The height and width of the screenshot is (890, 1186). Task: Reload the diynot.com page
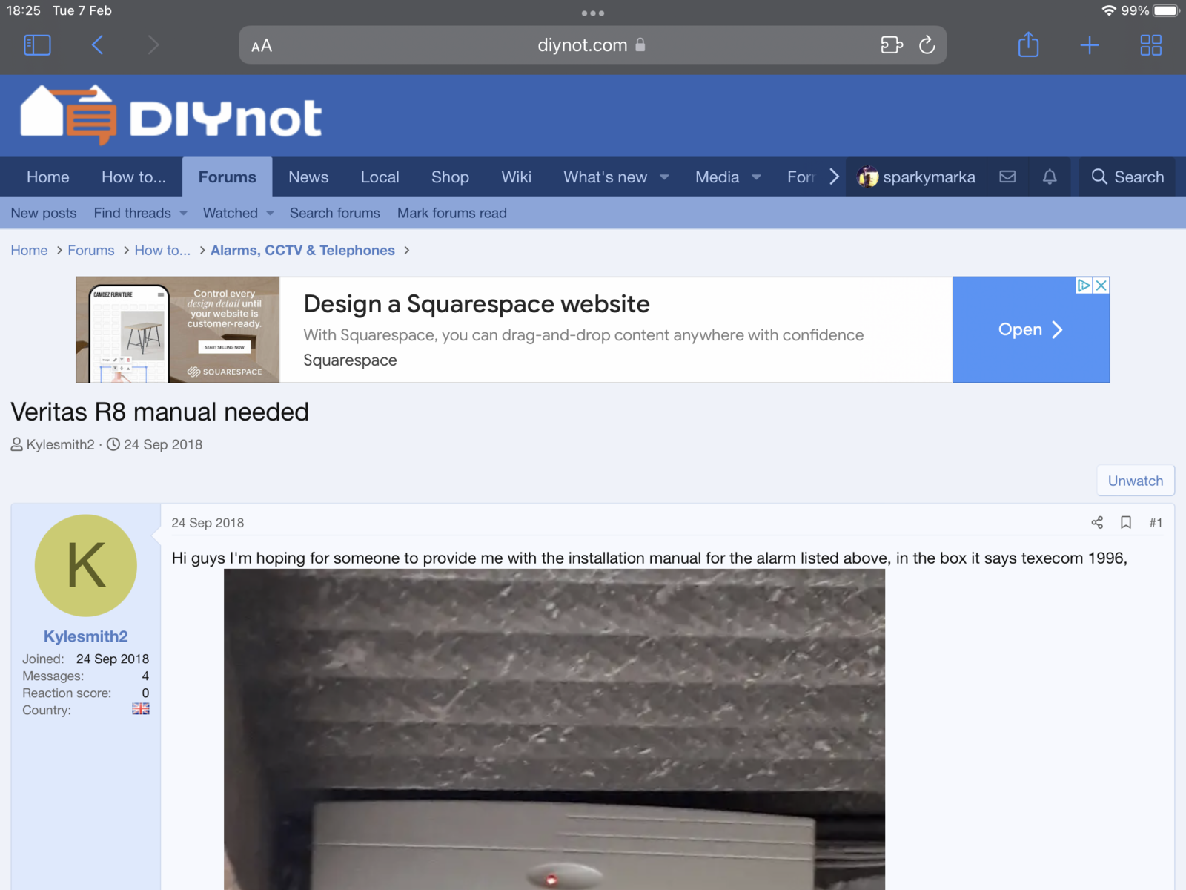[x=927, y=45]
